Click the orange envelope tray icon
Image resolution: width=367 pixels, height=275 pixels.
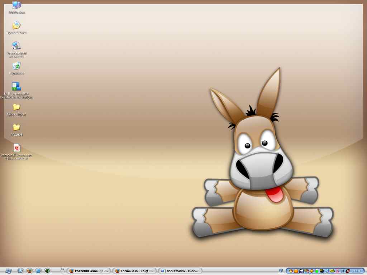pyautogui.click(x=296, y=271)
